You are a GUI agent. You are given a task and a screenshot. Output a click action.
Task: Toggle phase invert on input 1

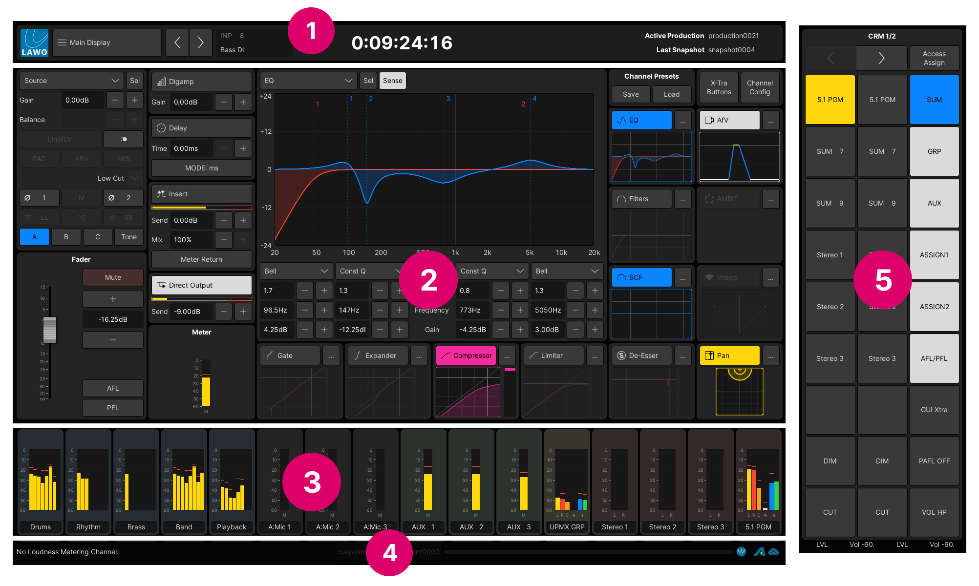pyautogui.click(x=39, y=197)
